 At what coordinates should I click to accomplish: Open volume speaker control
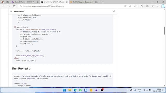[147, 90]
